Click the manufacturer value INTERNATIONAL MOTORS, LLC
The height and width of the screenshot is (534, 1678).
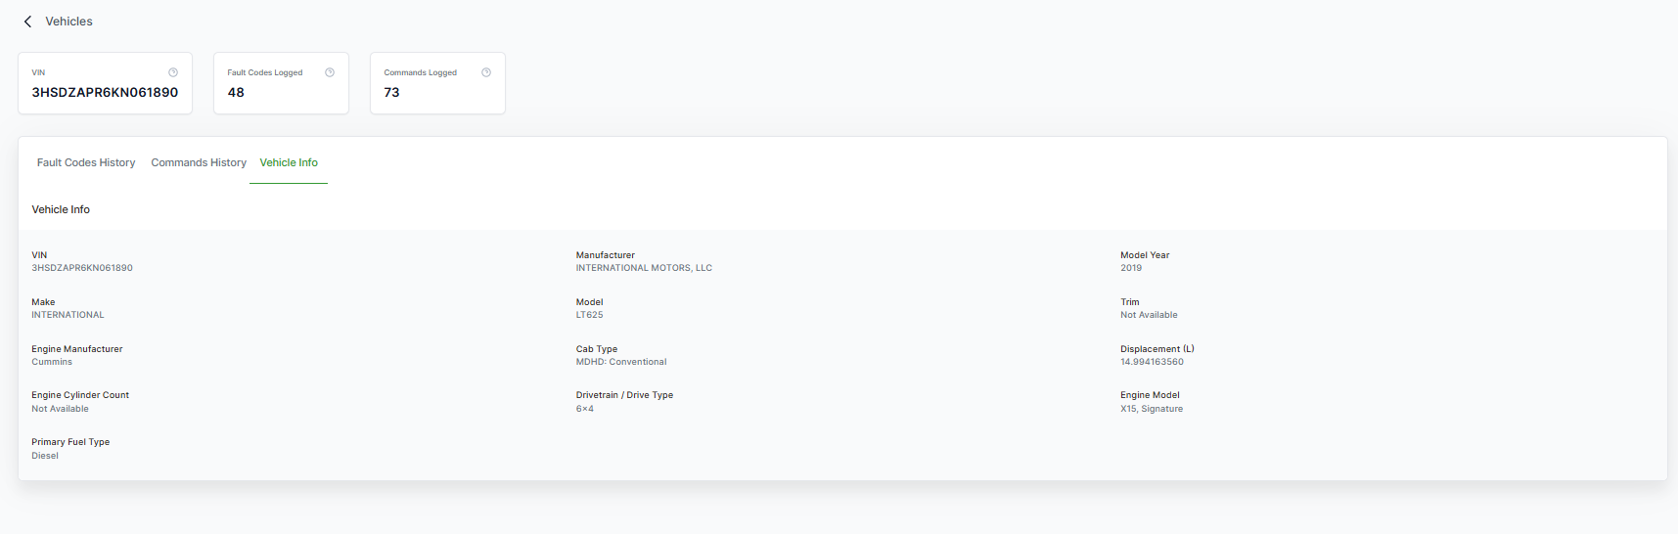(644, 268)
